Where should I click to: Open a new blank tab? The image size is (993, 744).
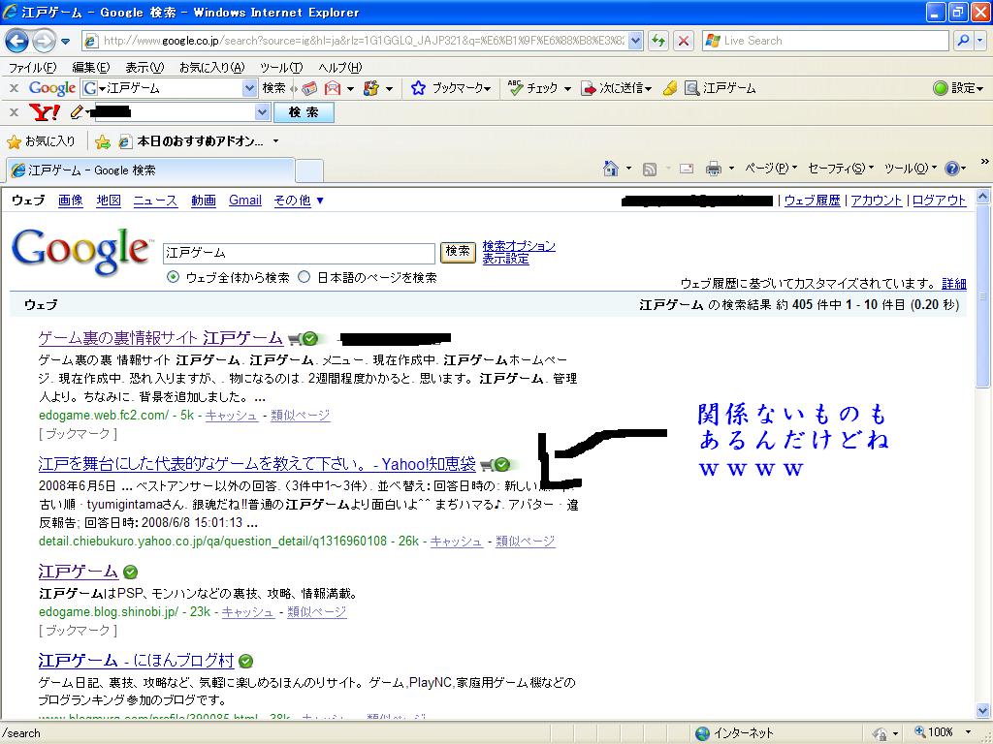coord(309,170)
